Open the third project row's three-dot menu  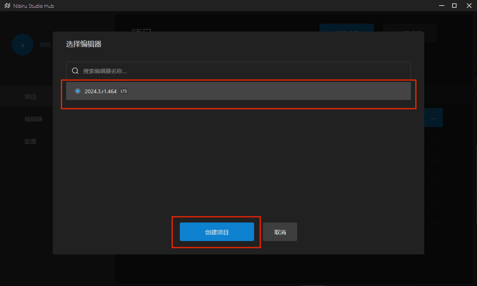point(434,160)
